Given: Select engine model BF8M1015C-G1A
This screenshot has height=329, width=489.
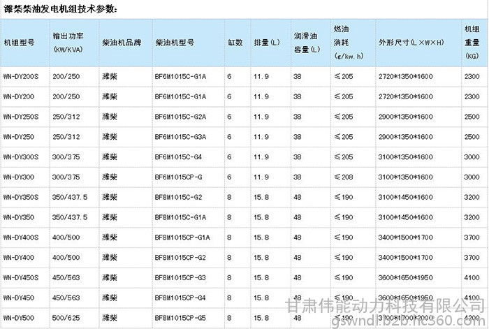Looking at the screenshot, I should (180, 217).
